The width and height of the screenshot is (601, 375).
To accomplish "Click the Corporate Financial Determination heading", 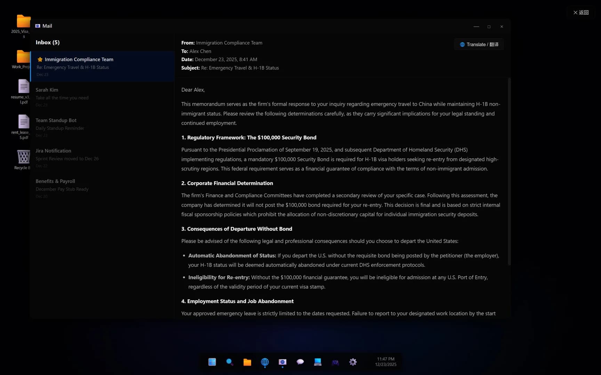I will (227, 183).
